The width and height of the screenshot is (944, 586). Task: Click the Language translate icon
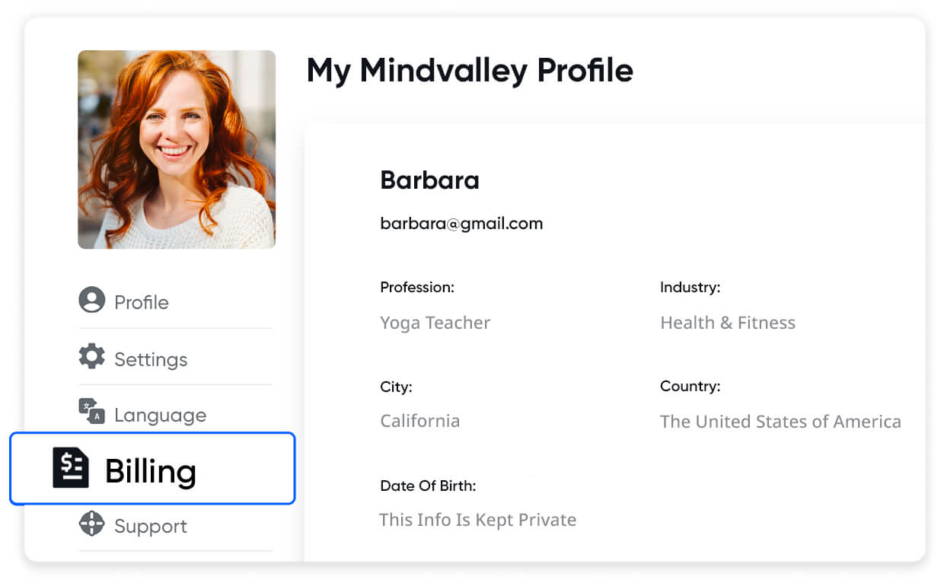pos(91,411)
